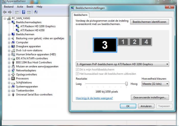Image resolution: width=179 pixels, height=126 pixels.
Task: Open 'Hoe krijg ik de beste weergave?' link
Action: pyautogui.click(x=94, y=98)
